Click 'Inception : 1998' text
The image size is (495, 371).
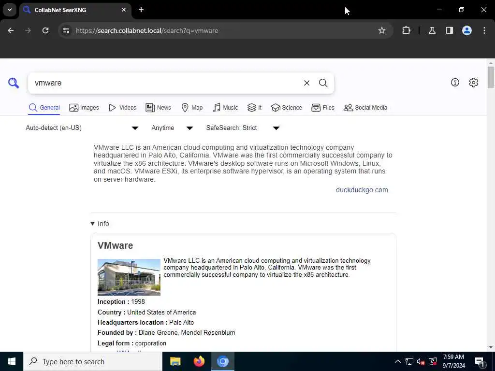click(121, 301)
